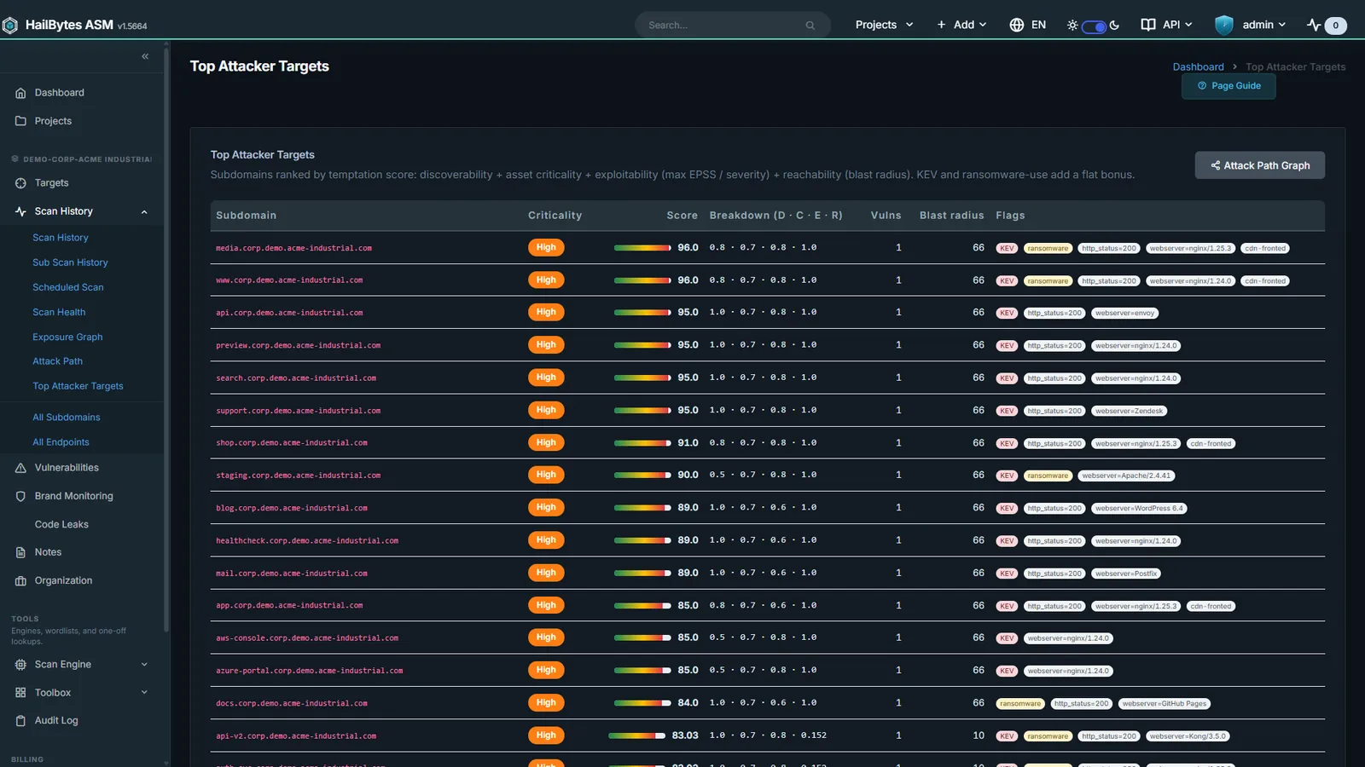Follow the Dashboard breadcrumb link
The width and height of the screenshot is (1365, 767).
[x=1198, y=66]
